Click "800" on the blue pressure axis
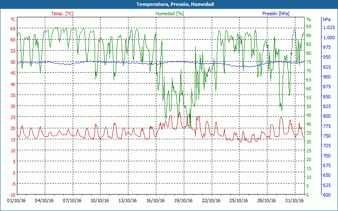The width and height of the screenshot is (338, 211). (327, 116)
